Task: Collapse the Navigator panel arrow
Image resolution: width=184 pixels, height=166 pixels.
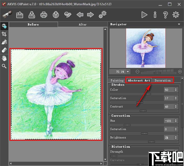Action: pos(179,24)
